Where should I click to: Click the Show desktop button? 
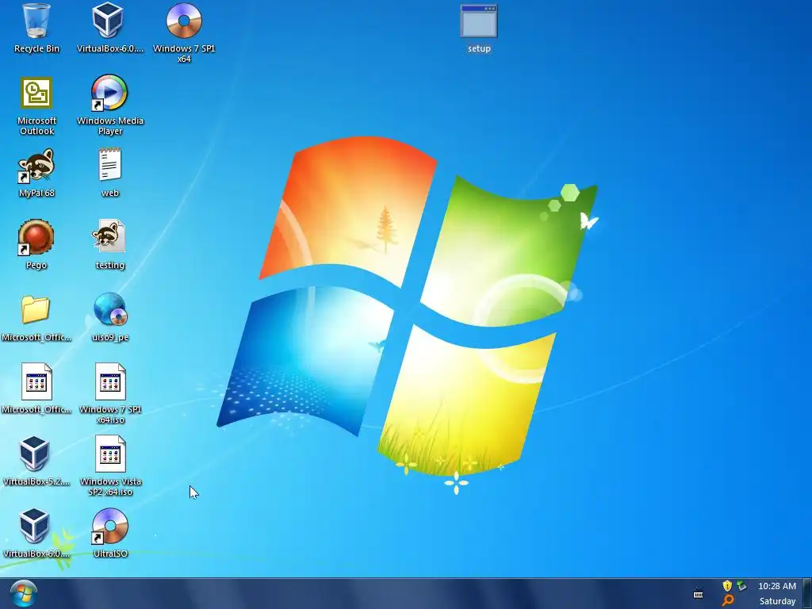807,593
